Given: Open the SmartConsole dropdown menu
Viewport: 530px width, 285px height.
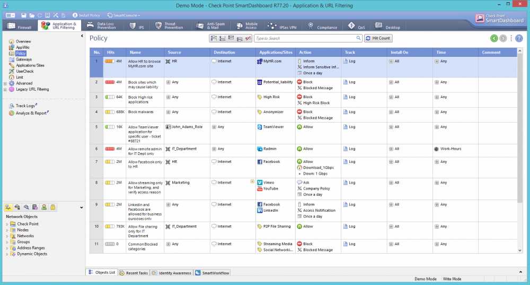Looking at the screenshot, I should click(123, 15).
